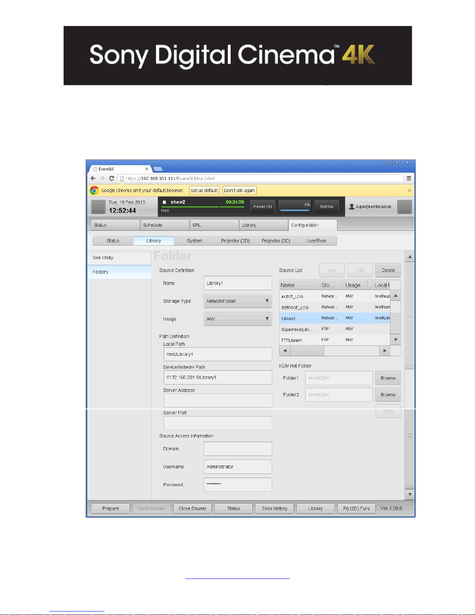Click the Password field
The width and height of the screenshot is (475, 615).
[238, 485]
